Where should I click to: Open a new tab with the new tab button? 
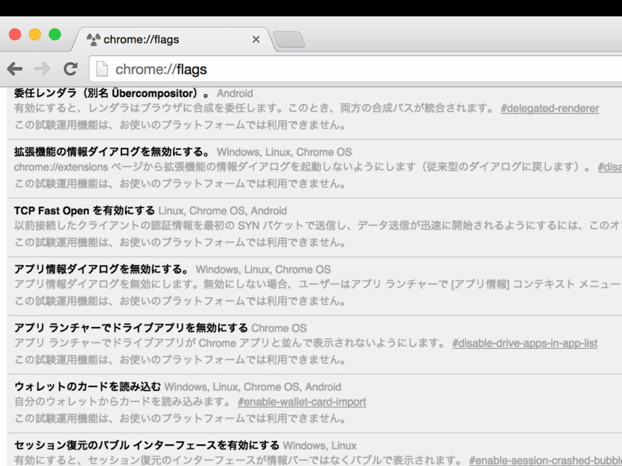point(289,39)
